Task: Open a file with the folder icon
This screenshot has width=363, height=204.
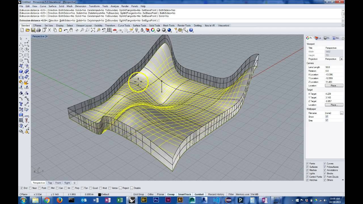Action: coord(28,30)
